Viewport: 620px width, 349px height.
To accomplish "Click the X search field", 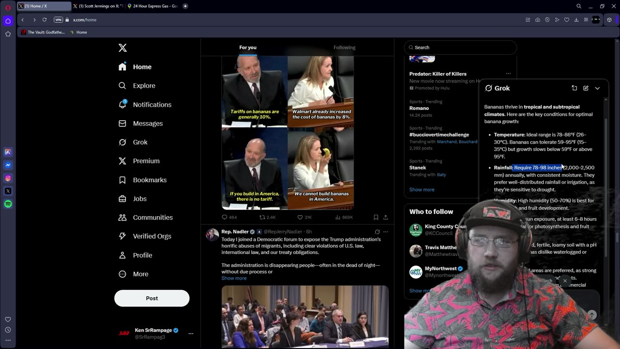I will pyautogui.click(x=460, y=48).
